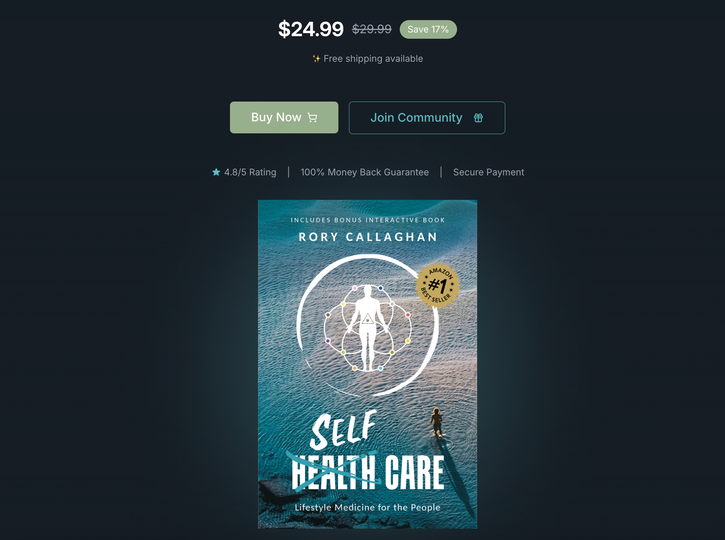The width and height of the screenshot is (725, 540).
Task: Click the $24.99 price
Action: pyautogui.click(x=311, y=29)
